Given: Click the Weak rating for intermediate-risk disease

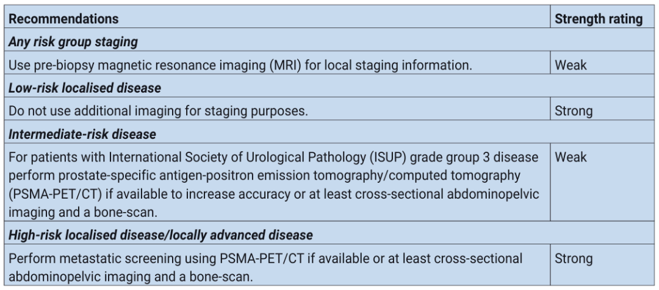Looking at the screenshot, I should (x=569, y=155).
